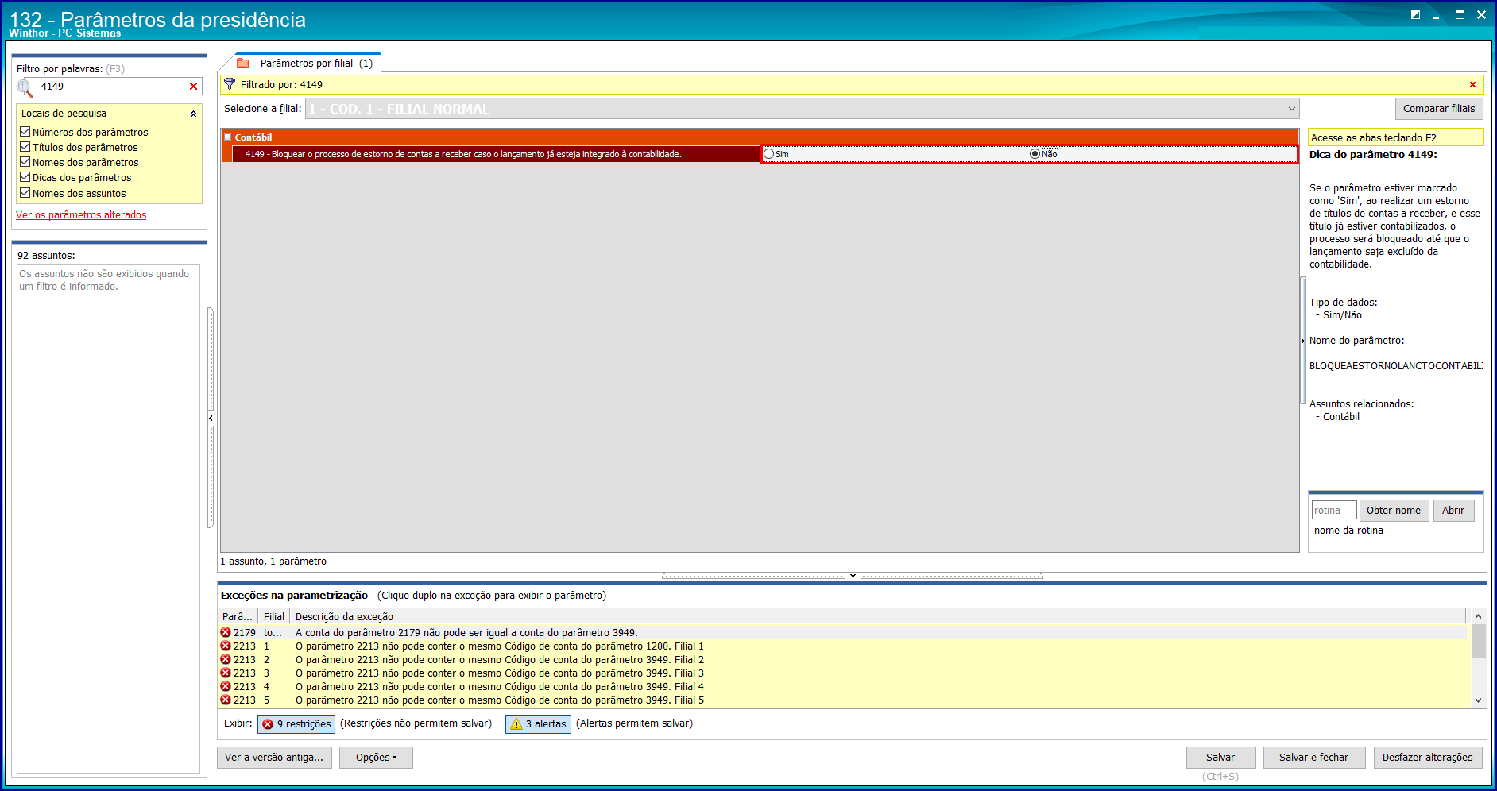Select exception row ending 'Filial 5'
1497x791 pixels.
(x=843, y=700)
